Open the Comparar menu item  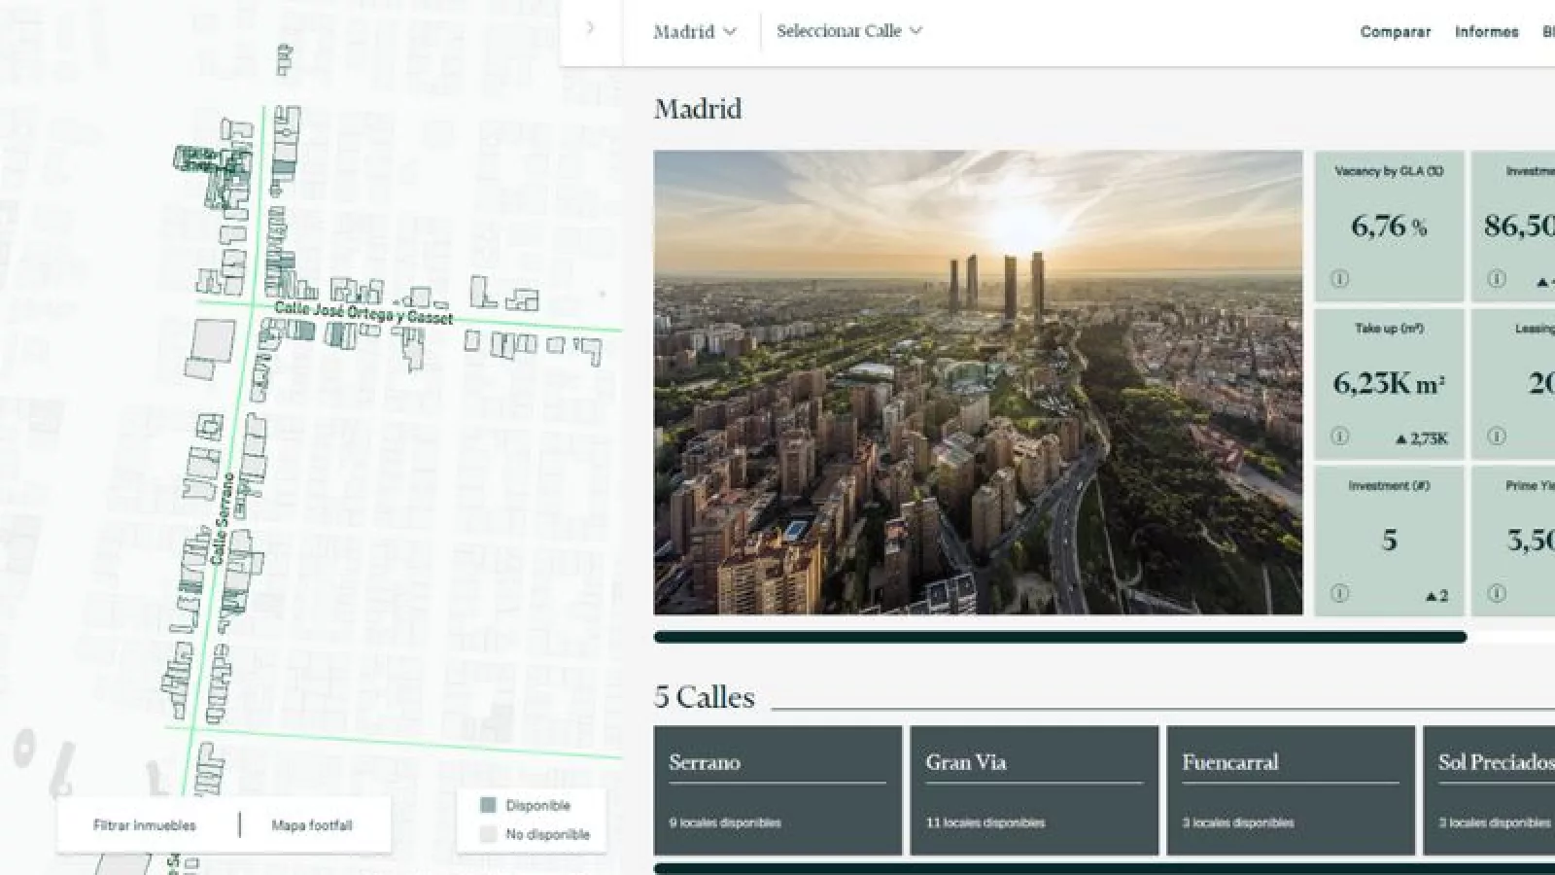pyautogui.click(x=1395, y=32)
